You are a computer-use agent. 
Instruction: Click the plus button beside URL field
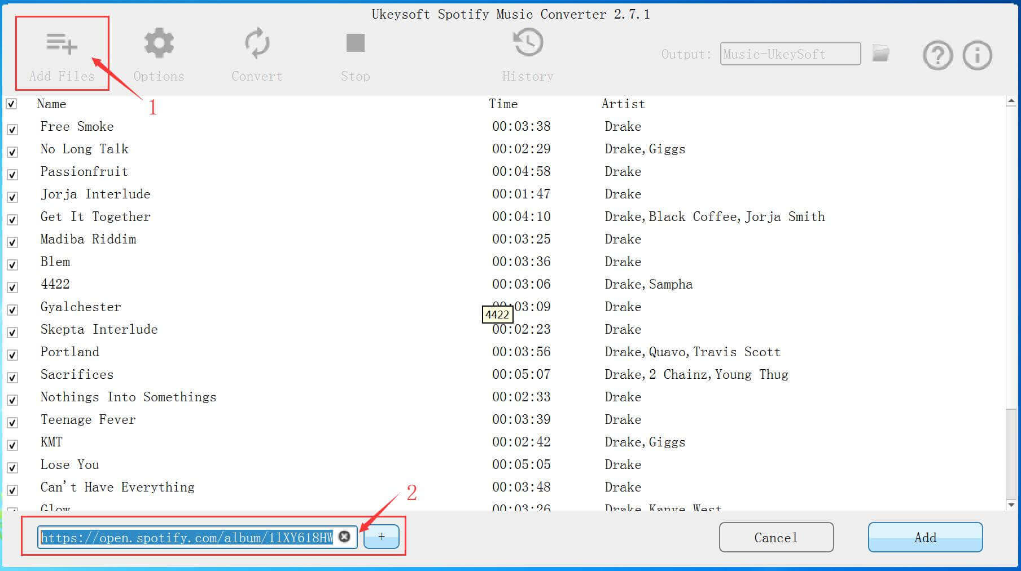click(x=382, y=537)
